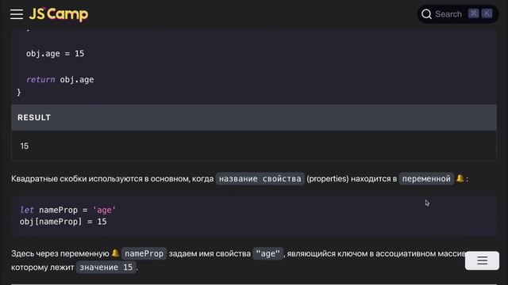Click the command key shortcut badge

473,13
